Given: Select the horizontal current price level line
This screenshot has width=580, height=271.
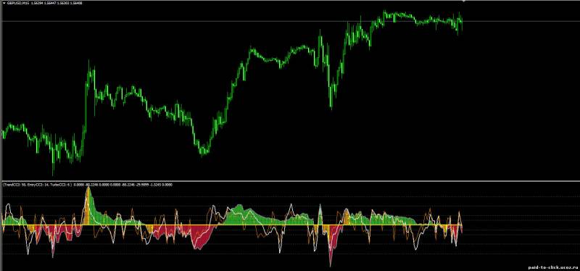Looking at the screenshot, I should [x=290, y=22].
